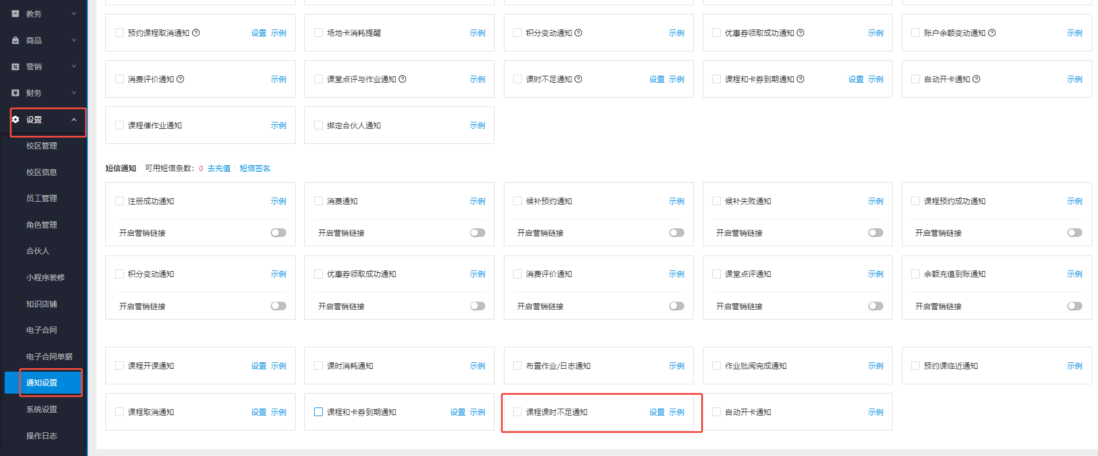Click help icon beside 积分变动通知 (top row)

tap(579, 33)
